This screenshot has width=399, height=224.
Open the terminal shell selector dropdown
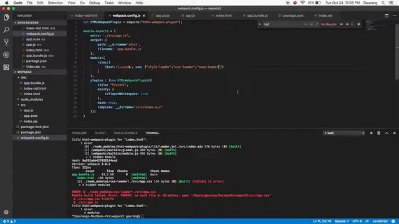[344, 133]
